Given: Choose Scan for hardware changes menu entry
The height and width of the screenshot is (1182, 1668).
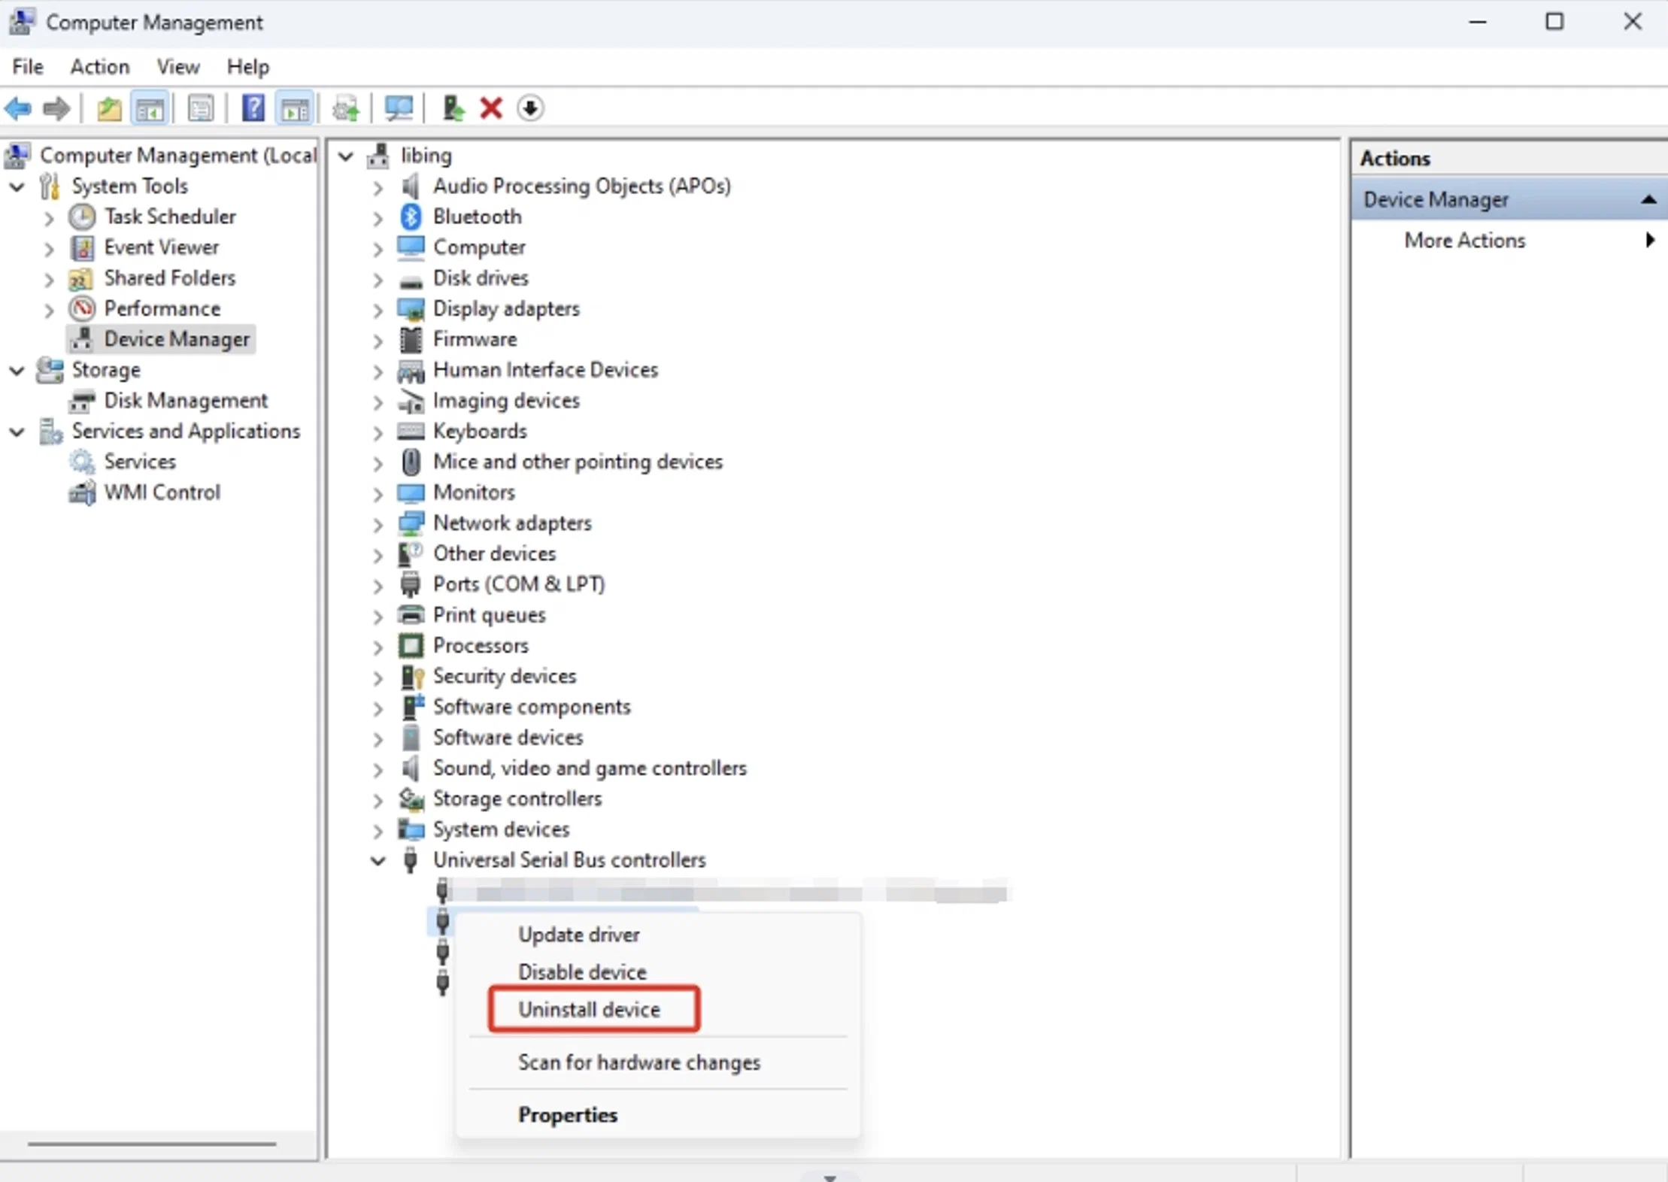Looking at the screenshot, I should pyautogui.click(x=639, y=1062).
